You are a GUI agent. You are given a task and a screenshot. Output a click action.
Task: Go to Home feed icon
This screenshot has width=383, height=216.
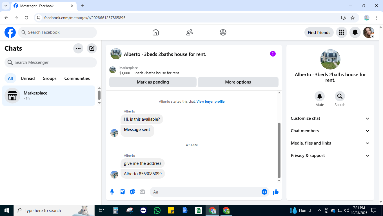pyautogui.click(x=156, y=32)
